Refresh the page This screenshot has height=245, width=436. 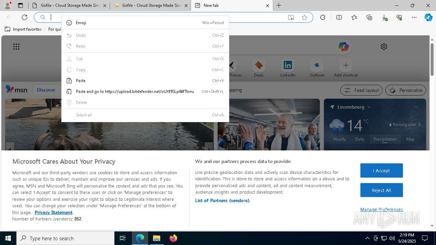(25, 17)
